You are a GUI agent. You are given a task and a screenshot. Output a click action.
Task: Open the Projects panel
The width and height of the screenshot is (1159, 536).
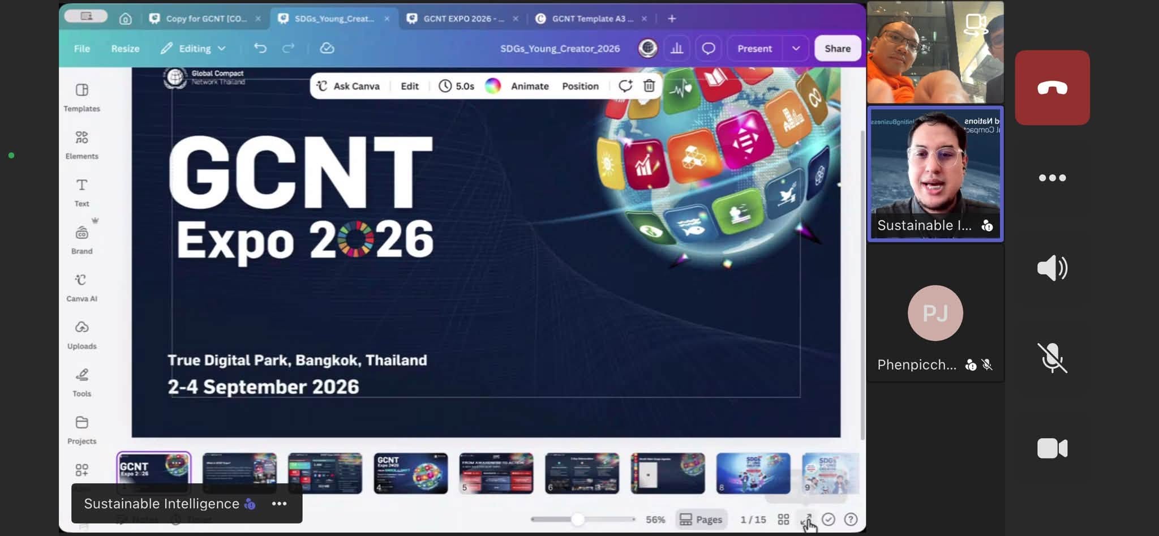81,430
